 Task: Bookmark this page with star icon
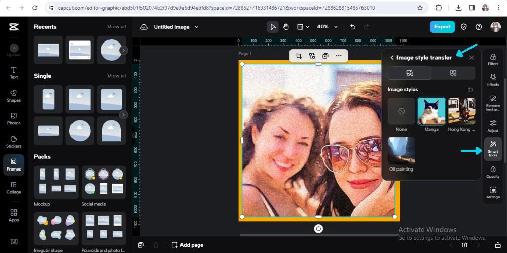coord(420,8)
